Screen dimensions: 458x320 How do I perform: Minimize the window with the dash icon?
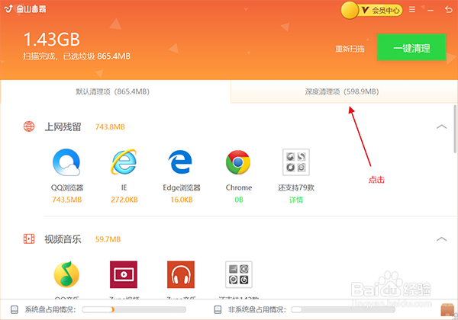430,11
